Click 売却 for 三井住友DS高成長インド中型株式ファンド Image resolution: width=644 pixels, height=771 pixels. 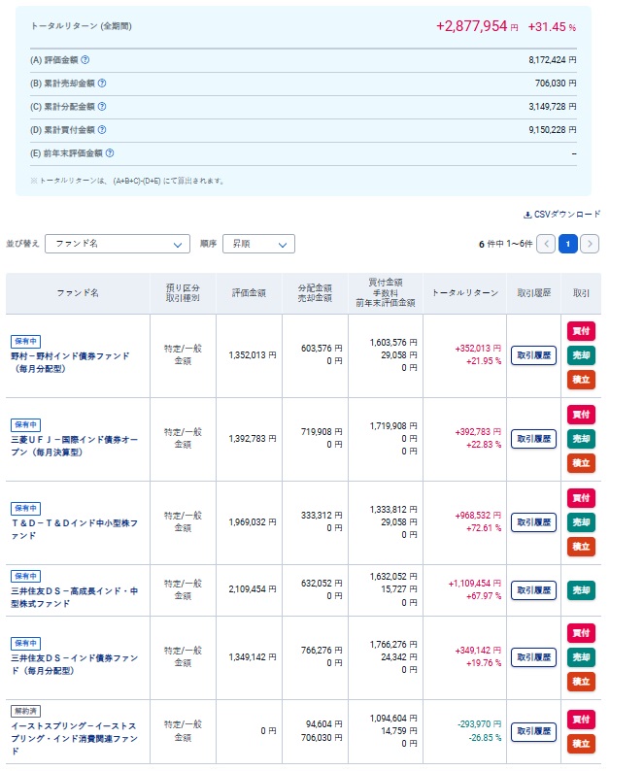[581, 590]
